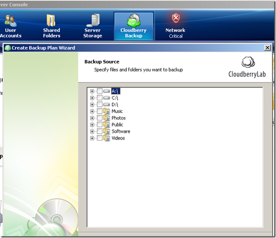Click the Photos shared folder icon
Screen dimensions: 276x238
pos(106,118)
